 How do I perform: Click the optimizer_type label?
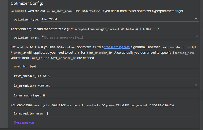27,19
